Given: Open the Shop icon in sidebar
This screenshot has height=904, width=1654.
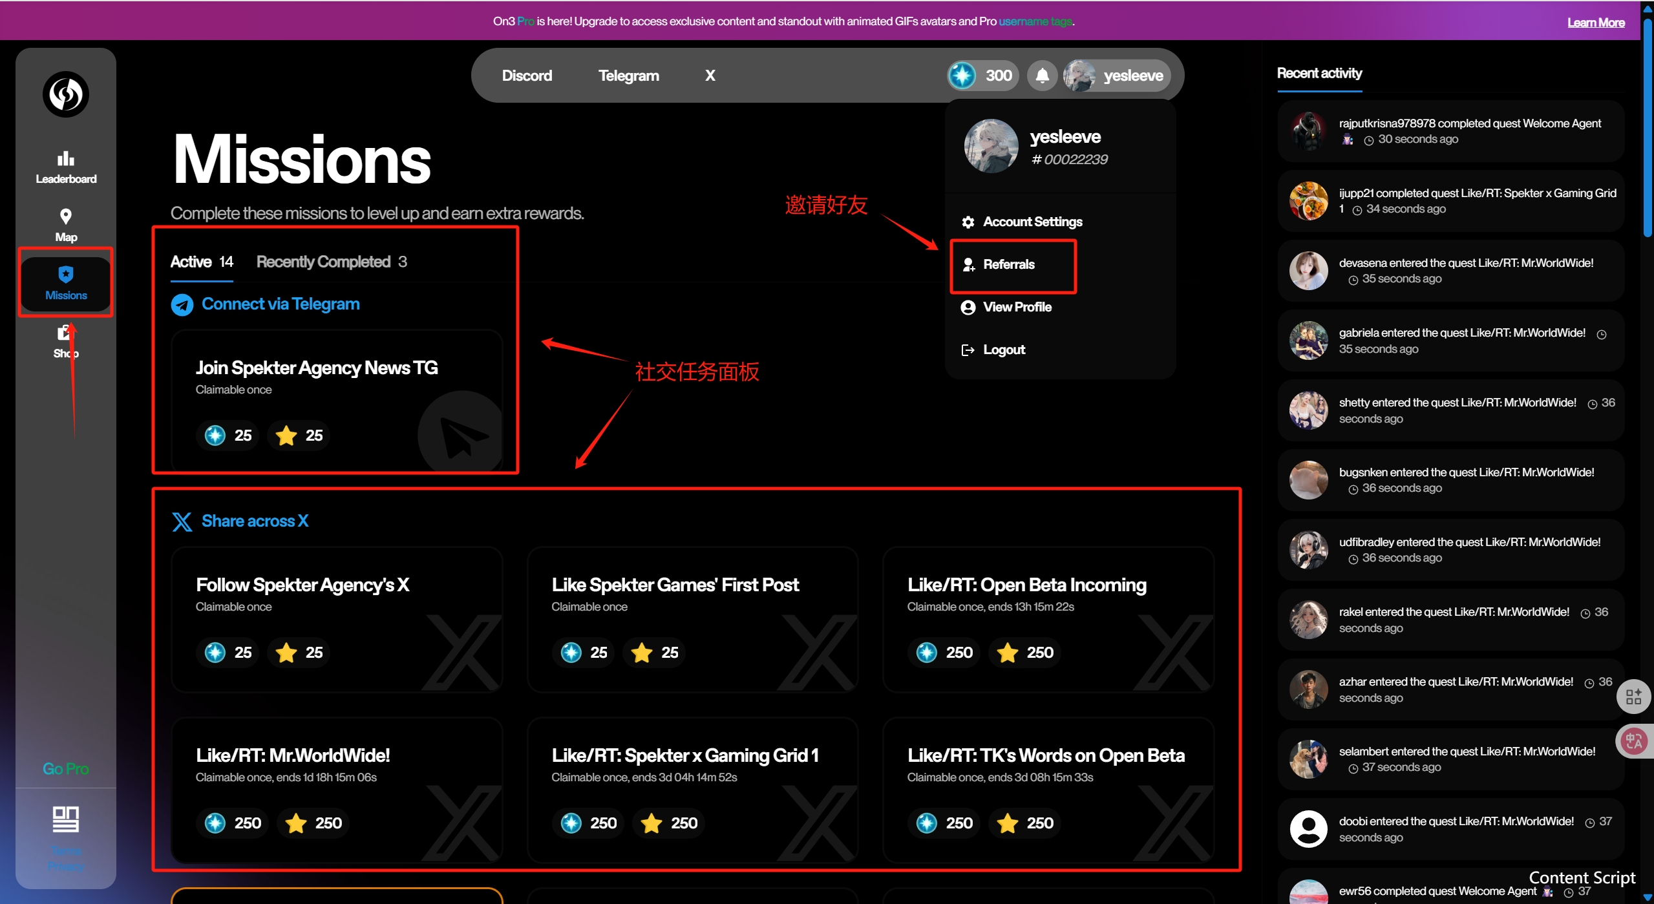Looking at the screenshot, I should [x=65, y=332].
